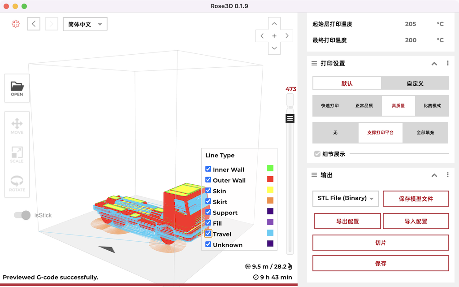Select the ROTATE tool

pyautogui.click(x=17, y=183)
